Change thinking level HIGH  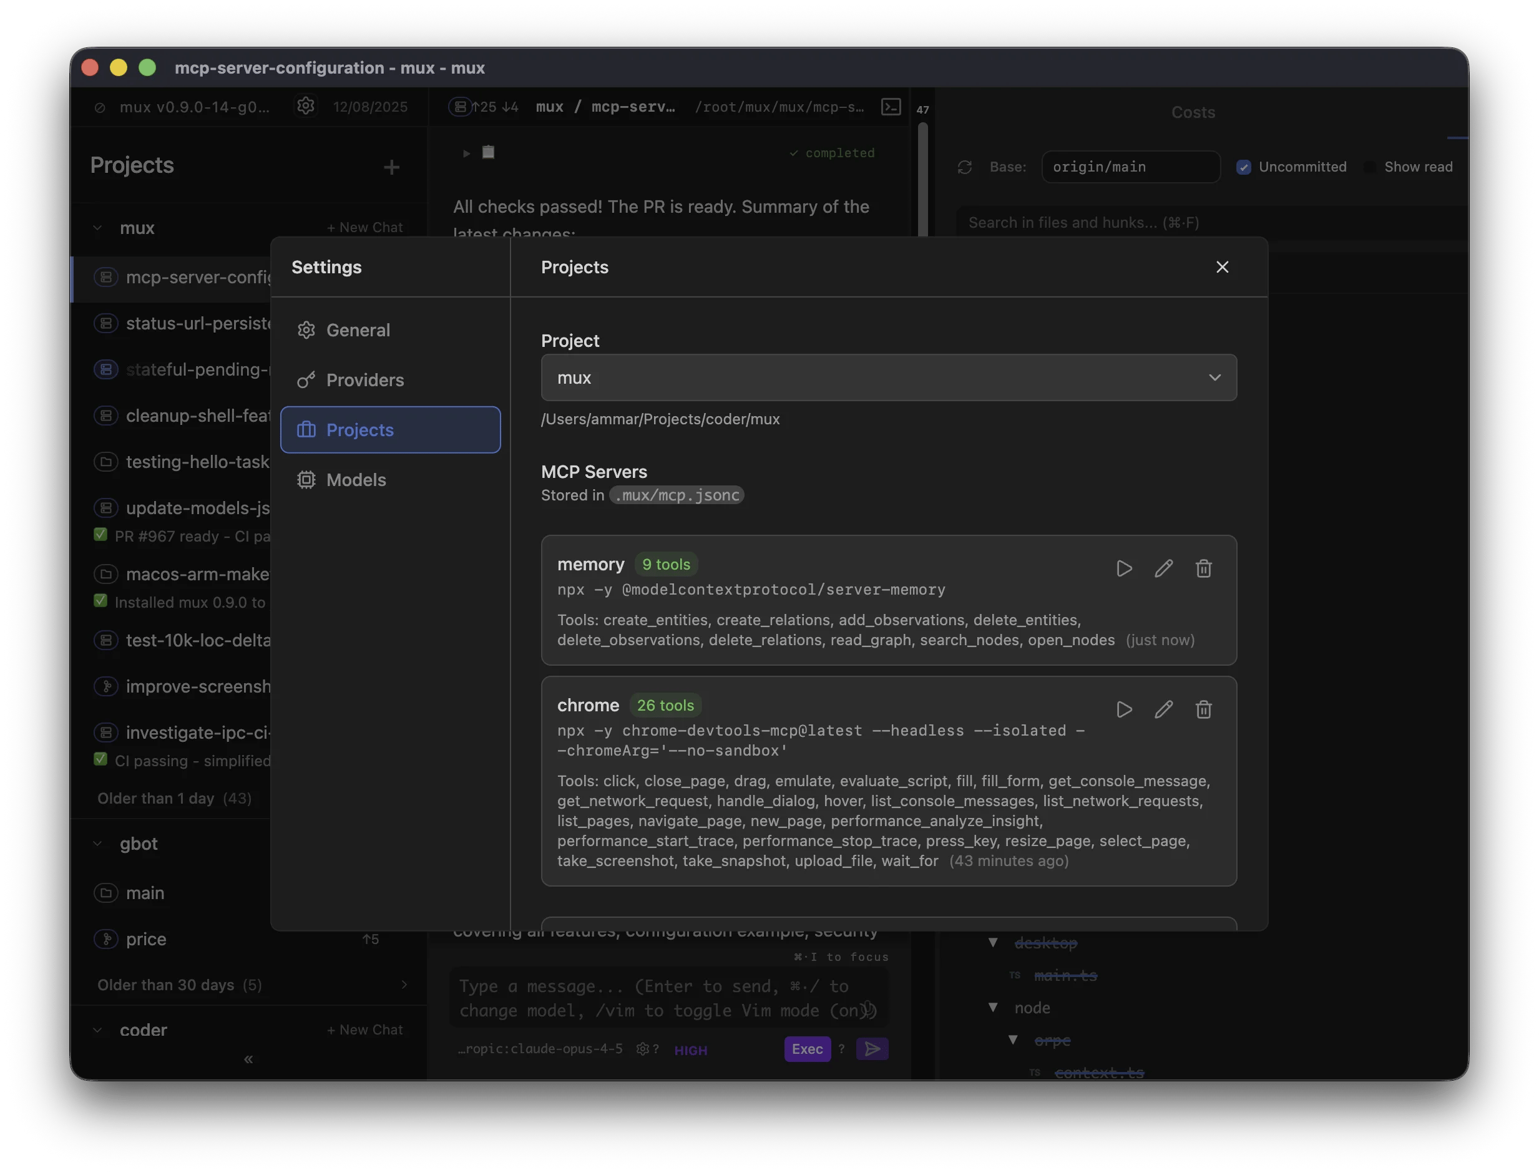691,1050
